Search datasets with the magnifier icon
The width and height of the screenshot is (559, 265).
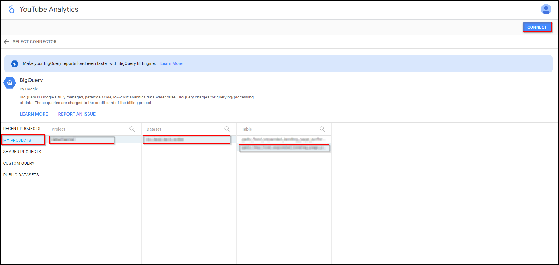coord(227,129)
